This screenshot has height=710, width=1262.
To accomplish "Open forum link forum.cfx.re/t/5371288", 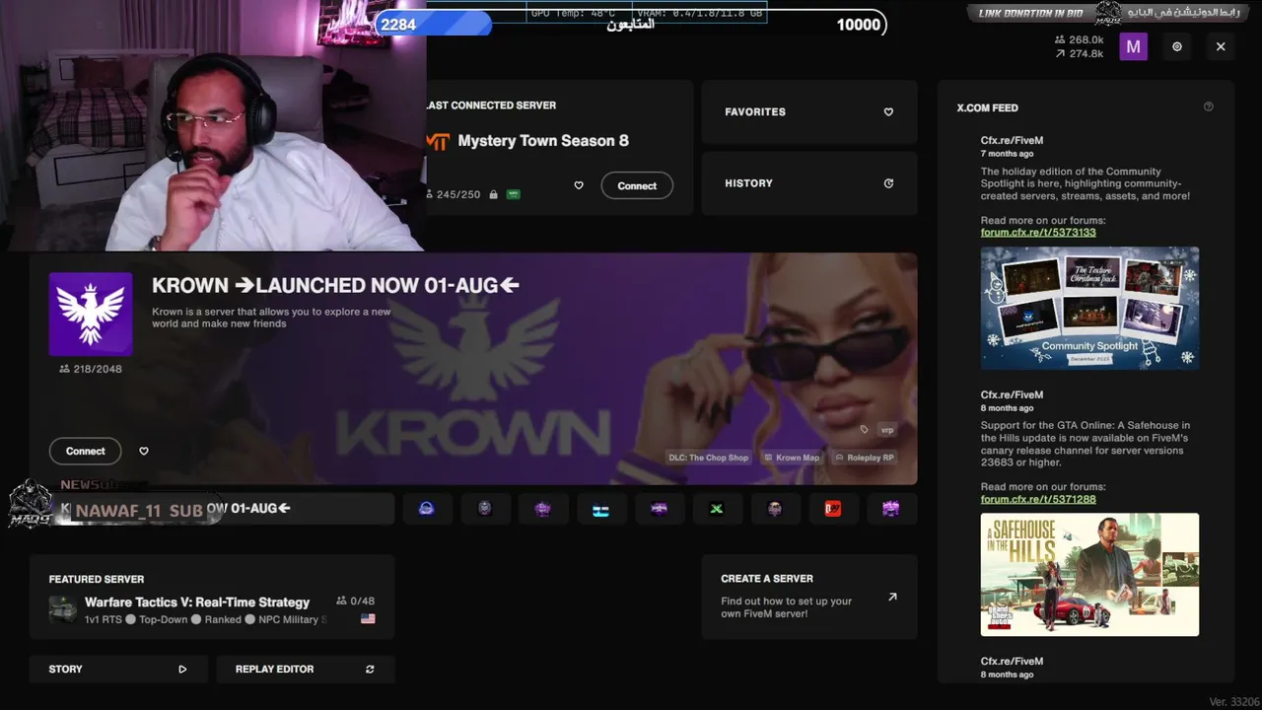I will click(1038, 499).
